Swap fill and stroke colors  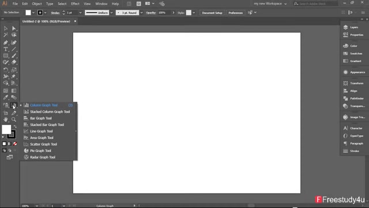pos(15,127)
